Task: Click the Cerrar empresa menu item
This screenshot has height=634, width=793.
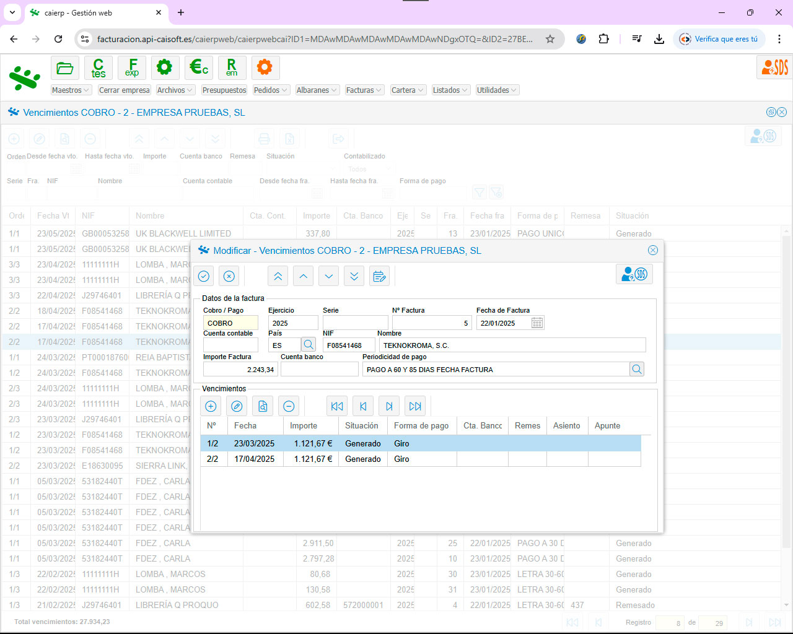Action: pos(125,90)
